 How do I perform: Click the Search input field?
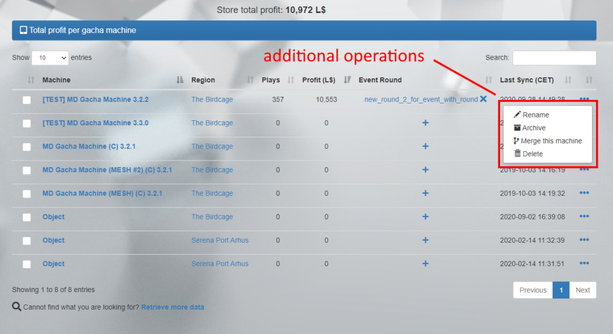pyautogui.click(x=554, y=58)
